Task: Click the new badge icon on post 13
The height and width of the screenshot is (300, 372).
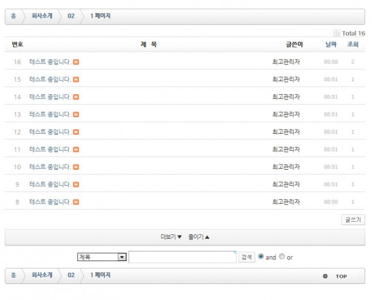Action: pyautogui.click(x=76, y=114)
